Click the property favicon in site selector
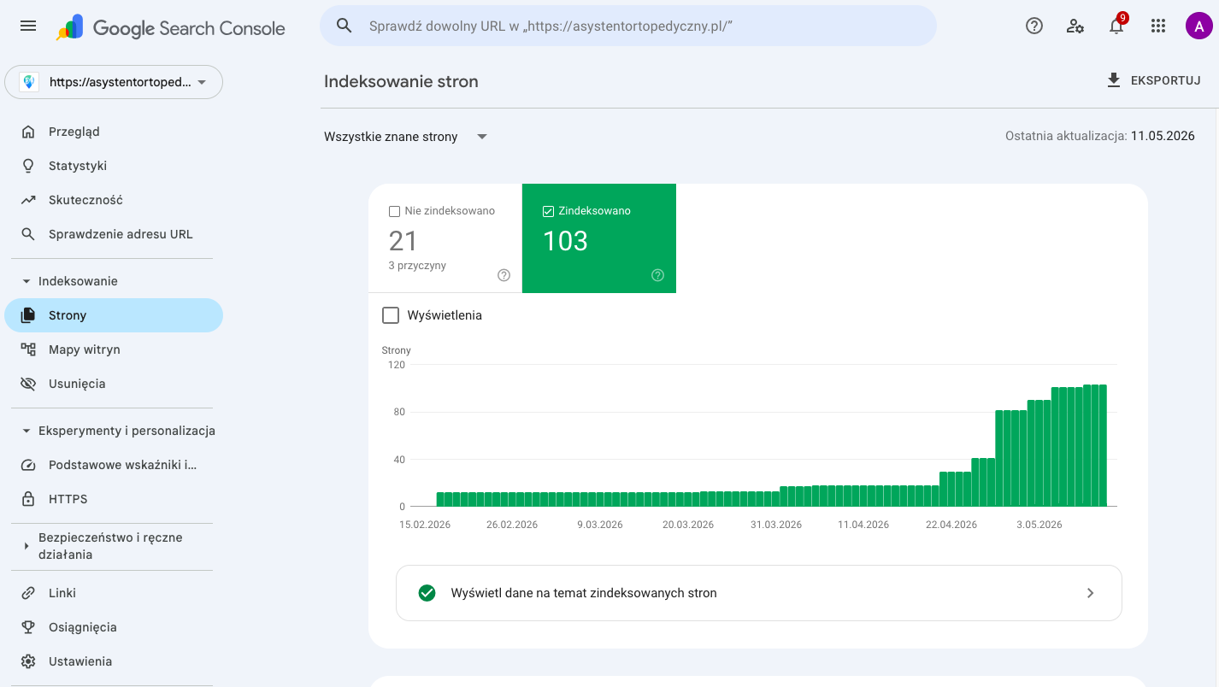1219x687 pixels. [x=29, y=82]
